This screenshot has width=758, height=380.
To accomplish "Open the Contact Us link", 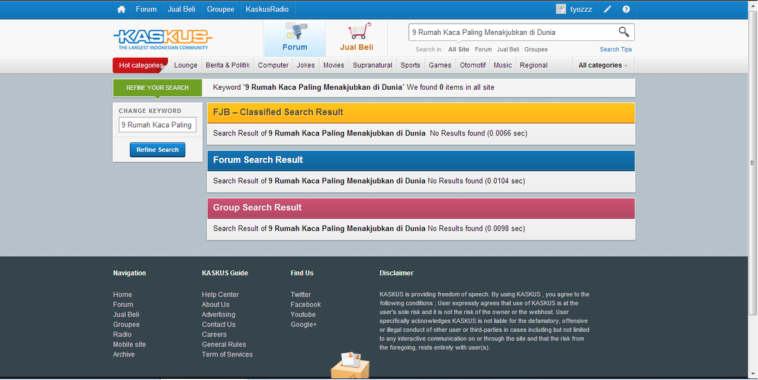I will (219, 325).
